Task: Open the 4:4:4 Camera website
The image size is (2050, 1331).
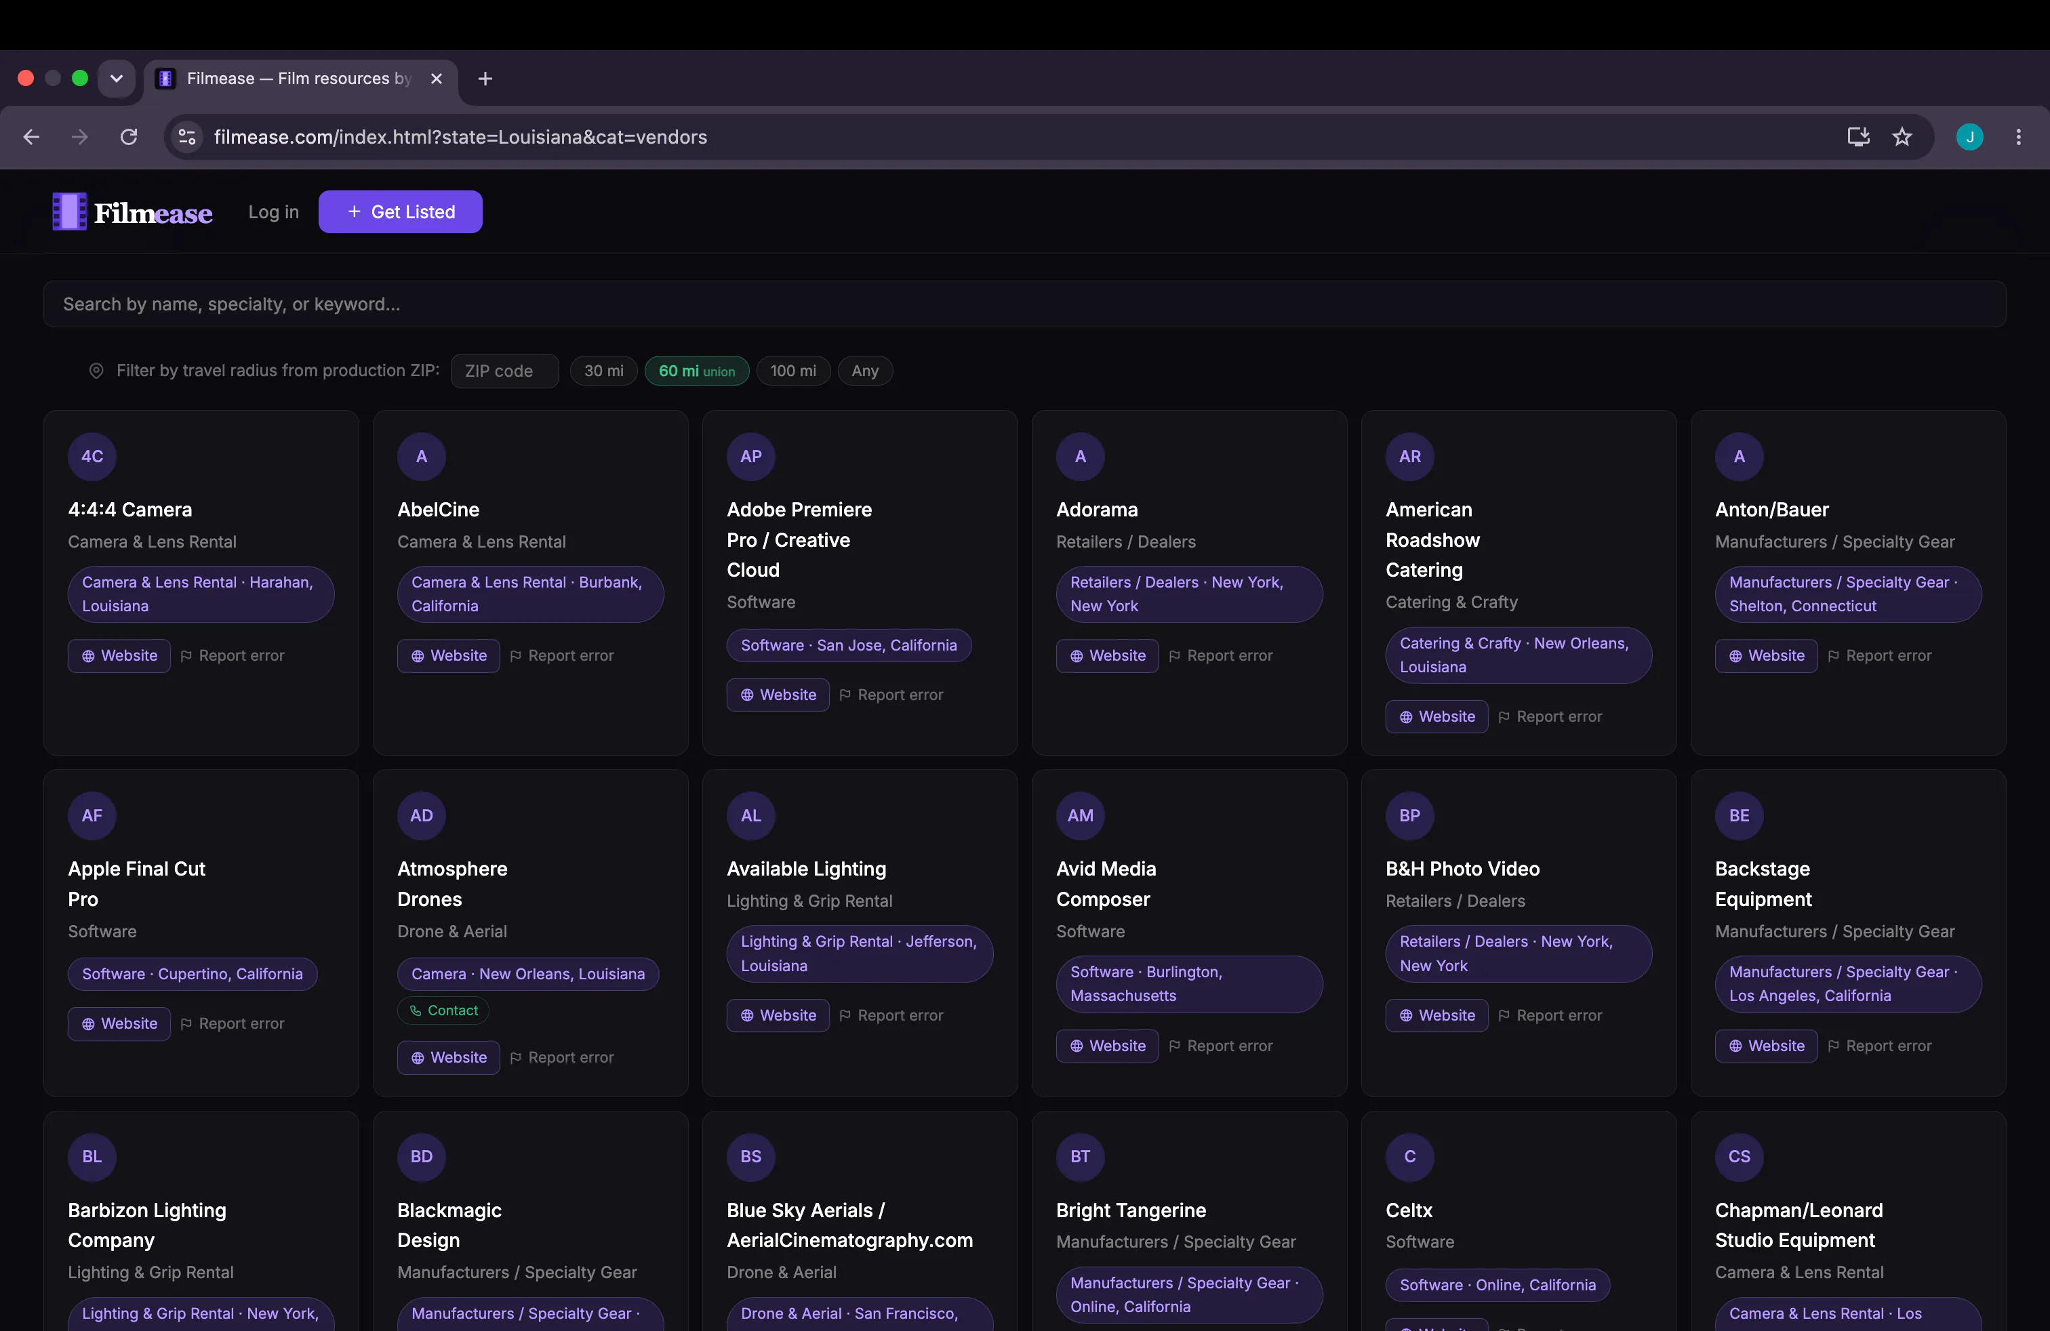Action: pyautogui.click(x=120, y=656)
